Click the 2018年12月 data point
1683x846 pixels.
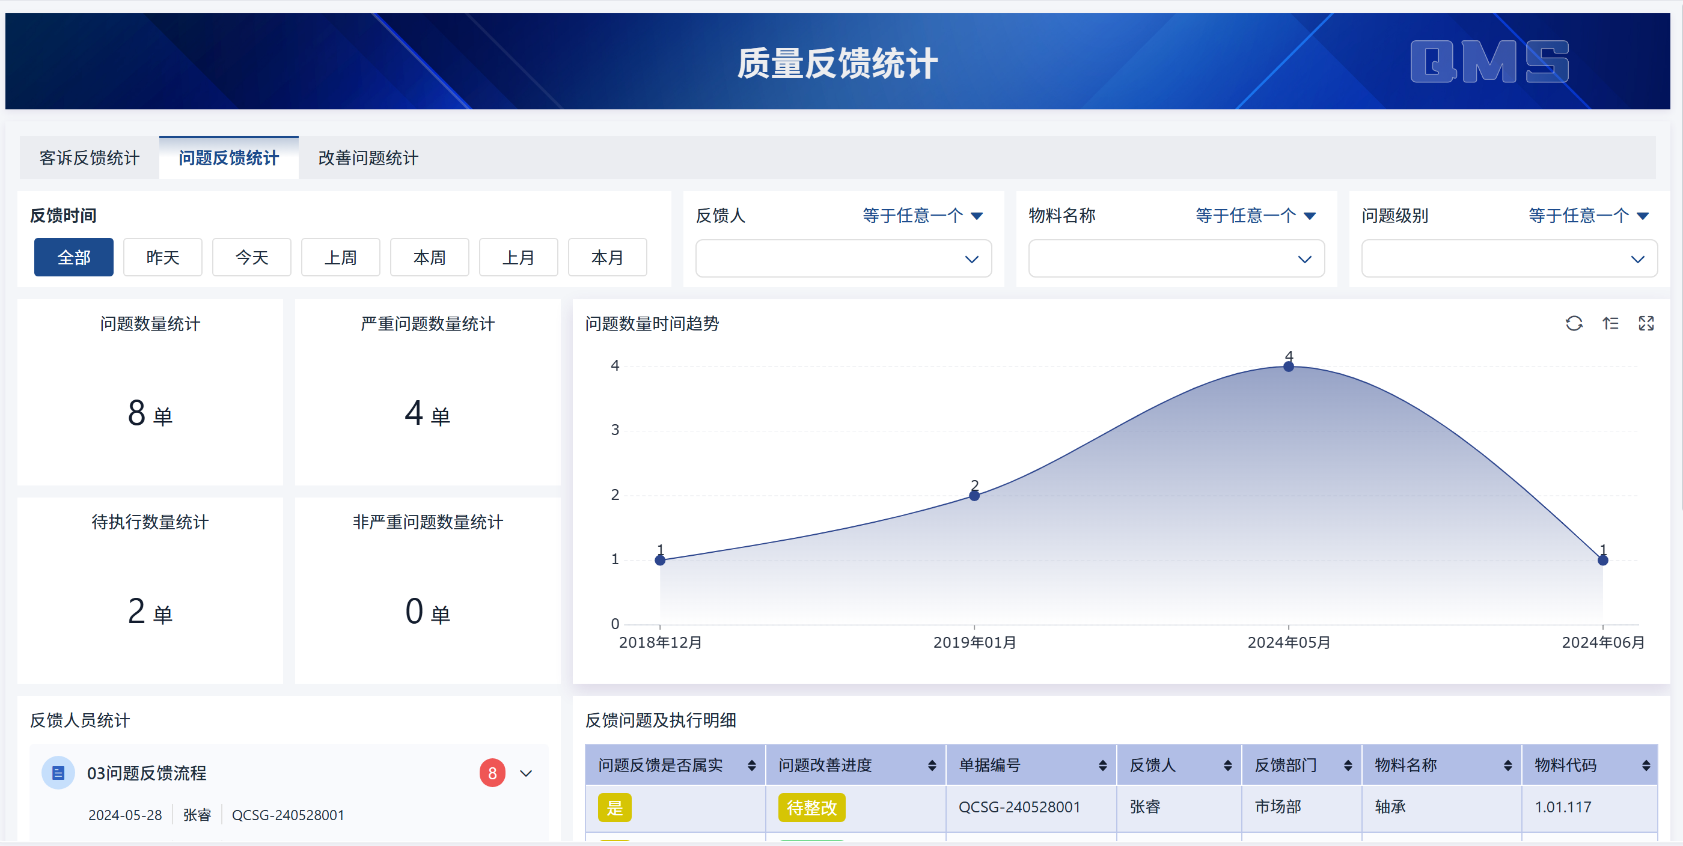[x=660, y=560]
